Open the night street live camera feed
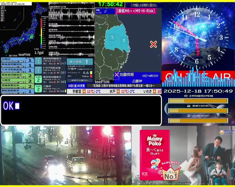The height and width of the screenshot is (187, 235). coord(66,156)
